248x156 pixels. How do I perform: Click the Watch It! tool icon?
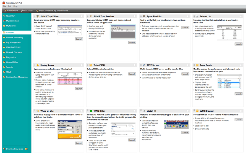coord(144,111)
